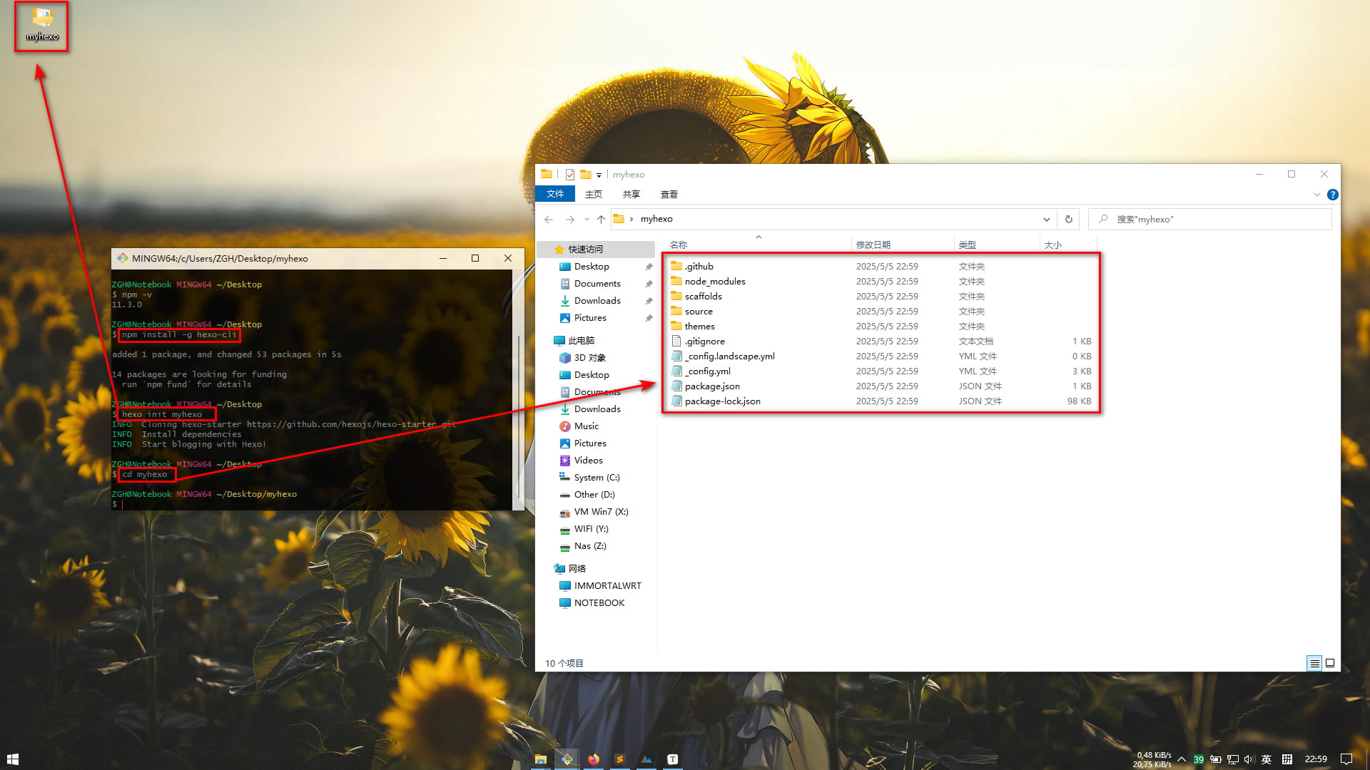Open the notification center icon
This screenshot has width=1370, height=770.
(x=1346, y=759)
